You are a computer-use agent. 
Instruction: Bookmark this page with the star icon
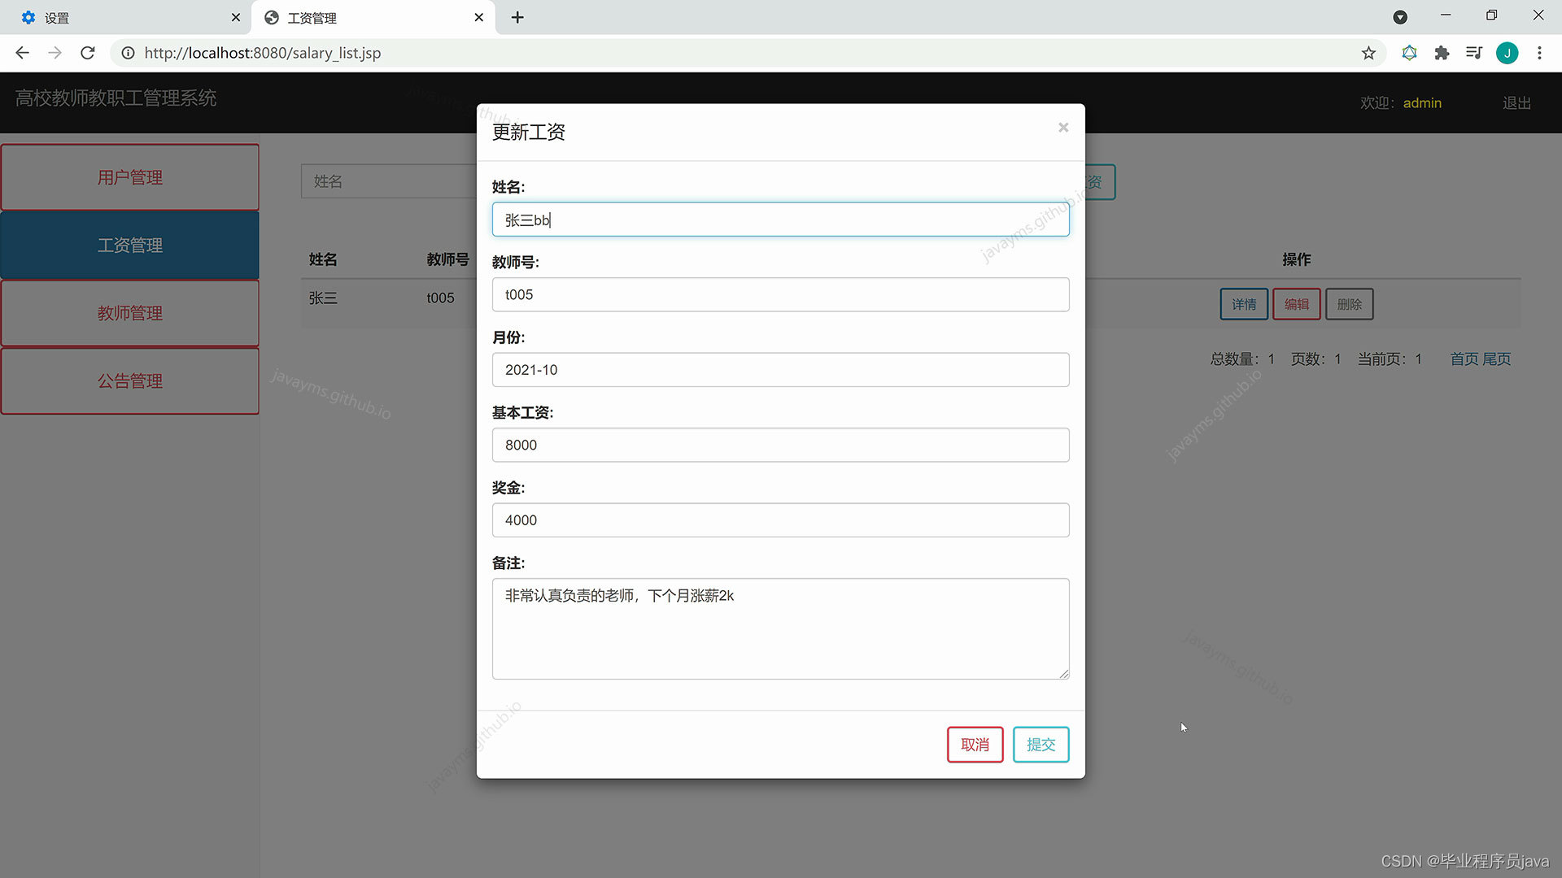tap(1368, 53)
